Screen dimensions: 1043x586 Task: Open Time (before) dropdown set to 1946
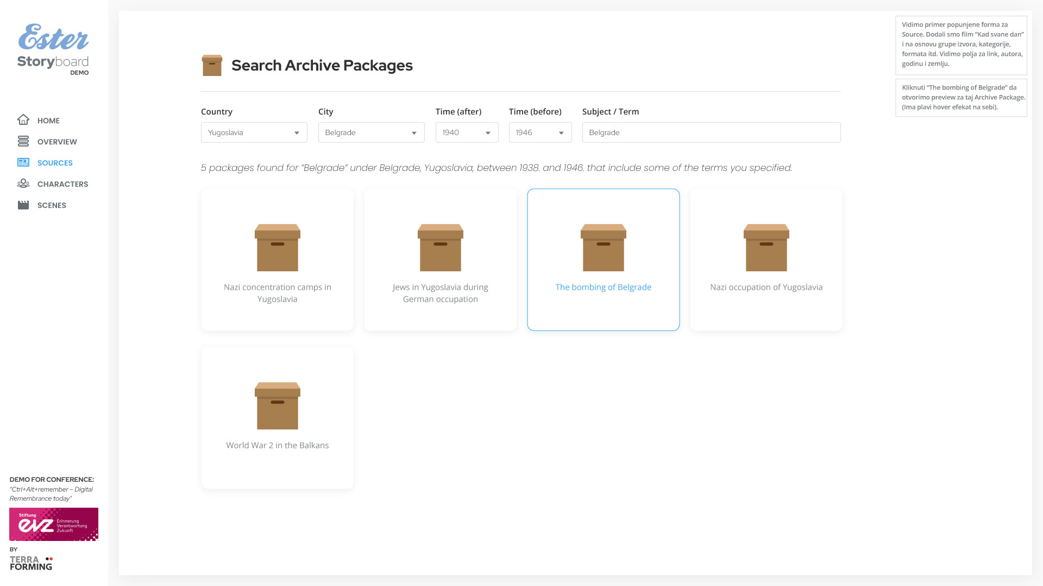[540, 132]
